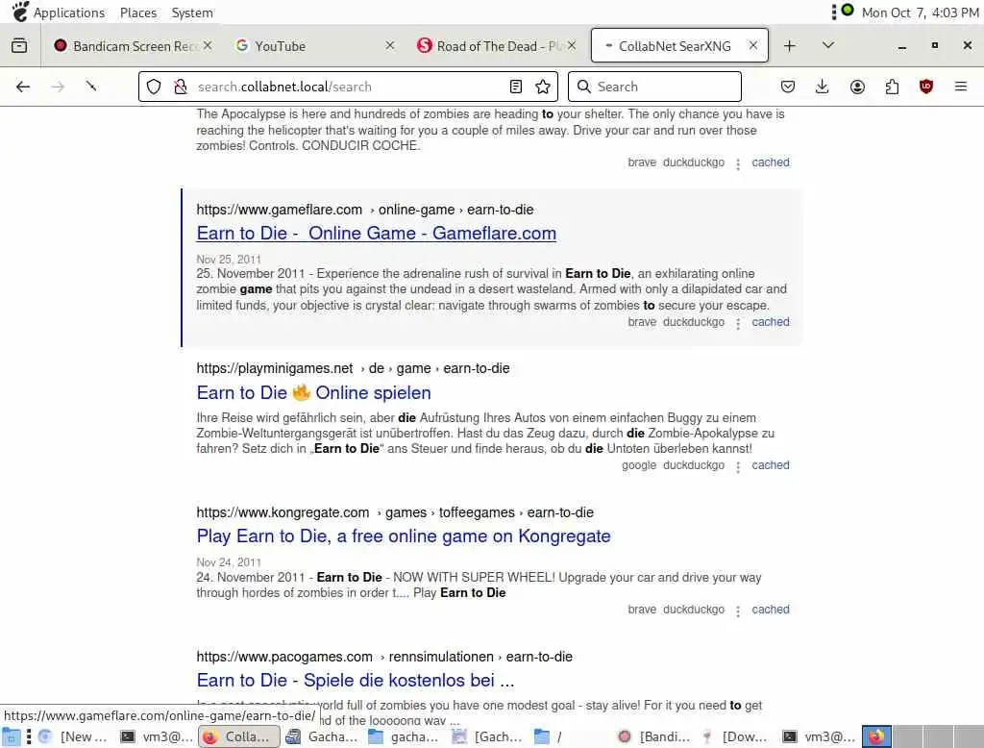Click the https://www.kongregate.com URL text

point(283,512)
